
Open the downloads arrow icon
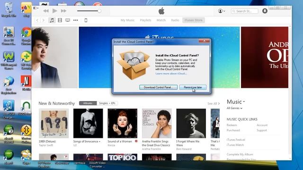click(265, 11)
